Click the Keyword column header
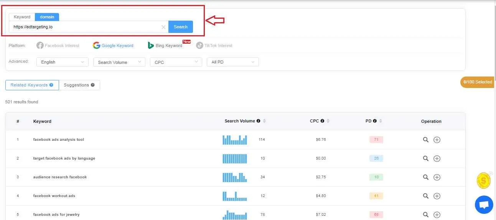This screenshot has width=496, height=220. (x=42, y=121)
